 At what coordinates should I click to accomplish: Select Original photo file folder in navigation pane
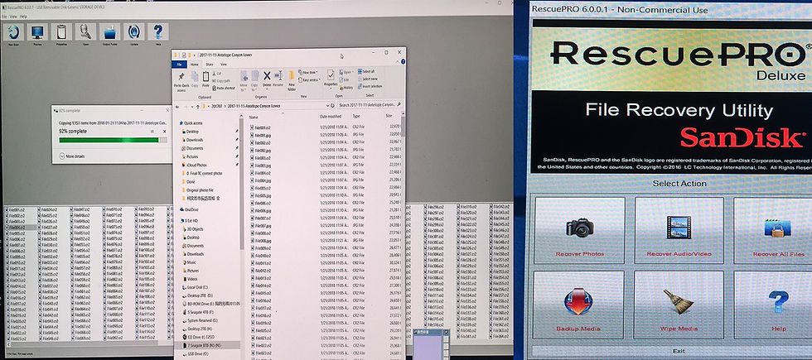(x=196, y=190)
